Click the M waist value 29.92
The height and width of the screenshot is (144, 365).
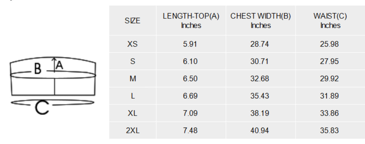(x=330, y=79)
